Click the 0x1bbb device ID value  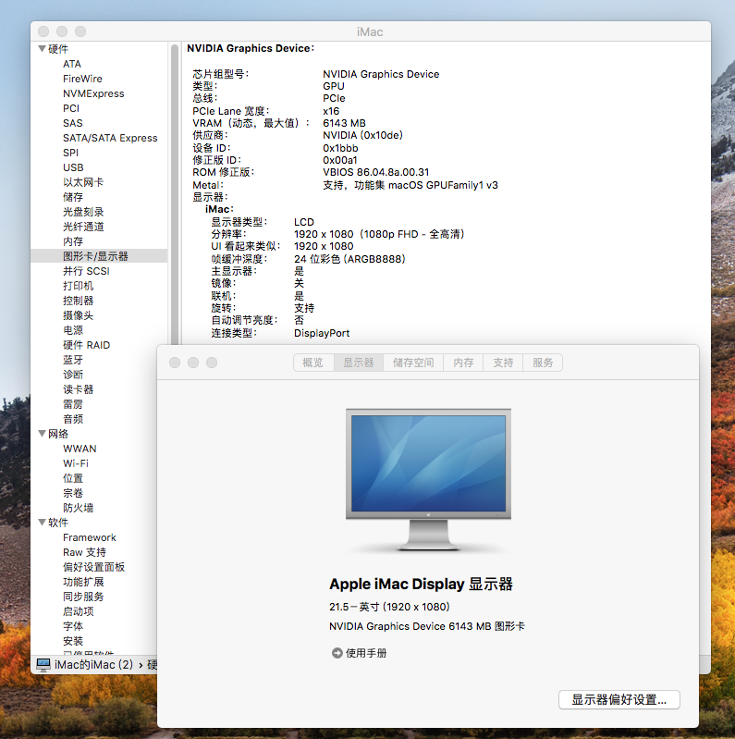340,147
